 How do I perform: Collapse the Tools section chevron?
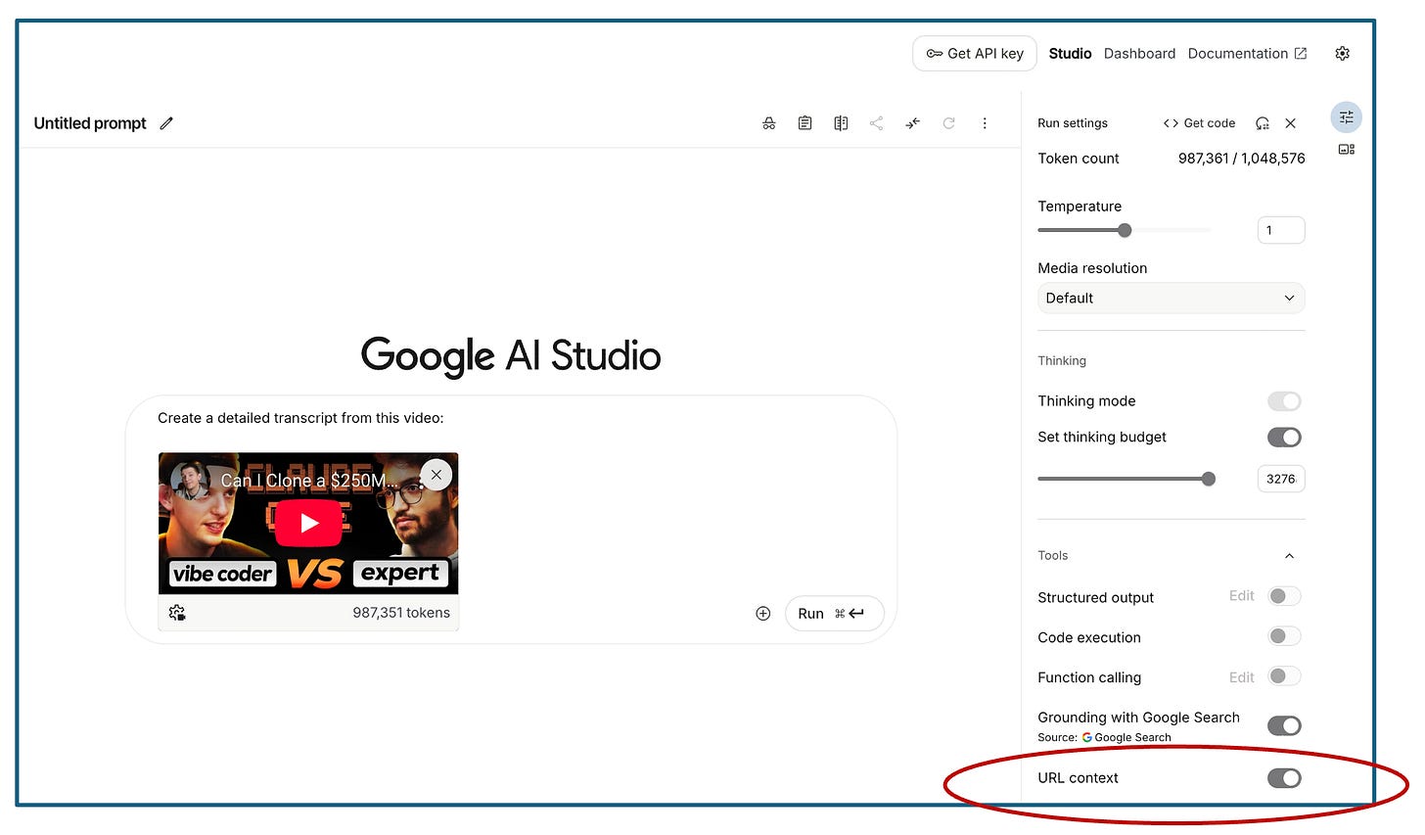click(1289, 556)
